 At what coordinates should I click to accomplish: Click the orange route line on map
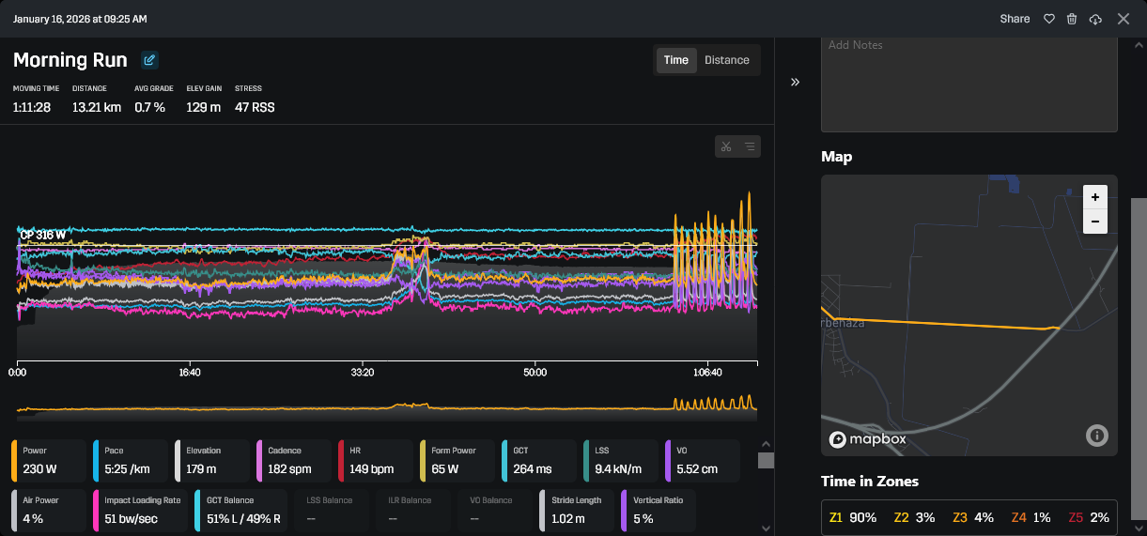pos(939,322)
